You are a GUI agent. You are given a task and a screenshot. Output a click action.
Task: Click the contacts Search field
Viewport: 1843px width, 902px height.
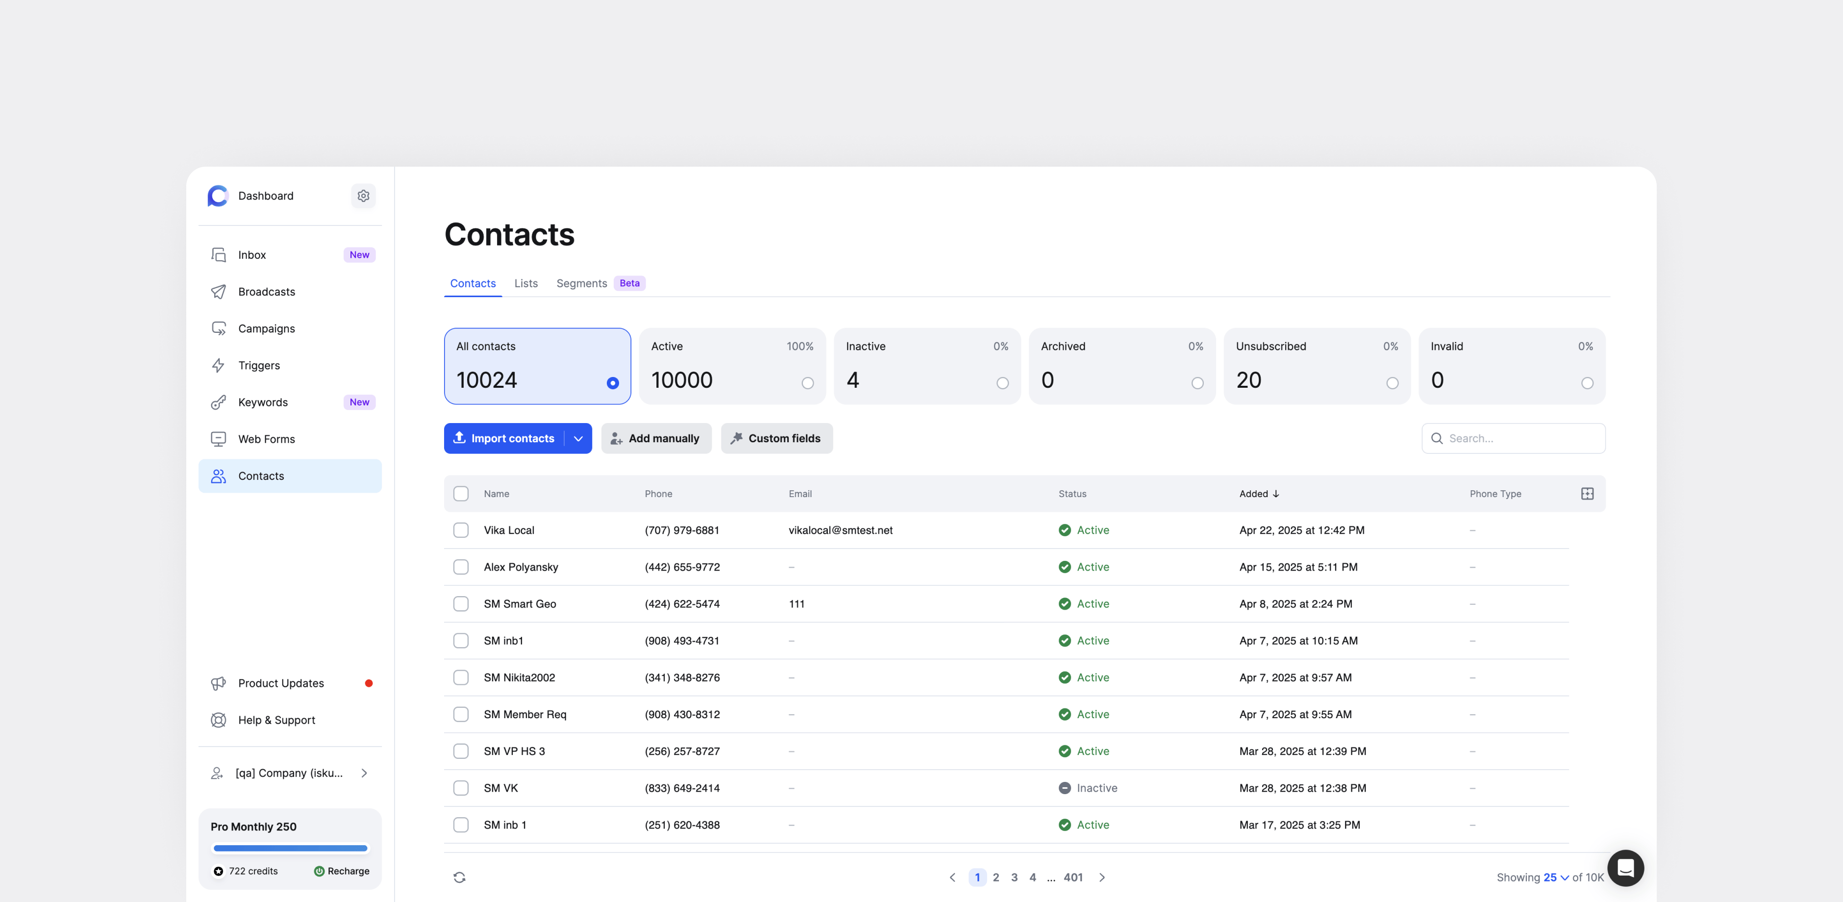click(1513, 438)
